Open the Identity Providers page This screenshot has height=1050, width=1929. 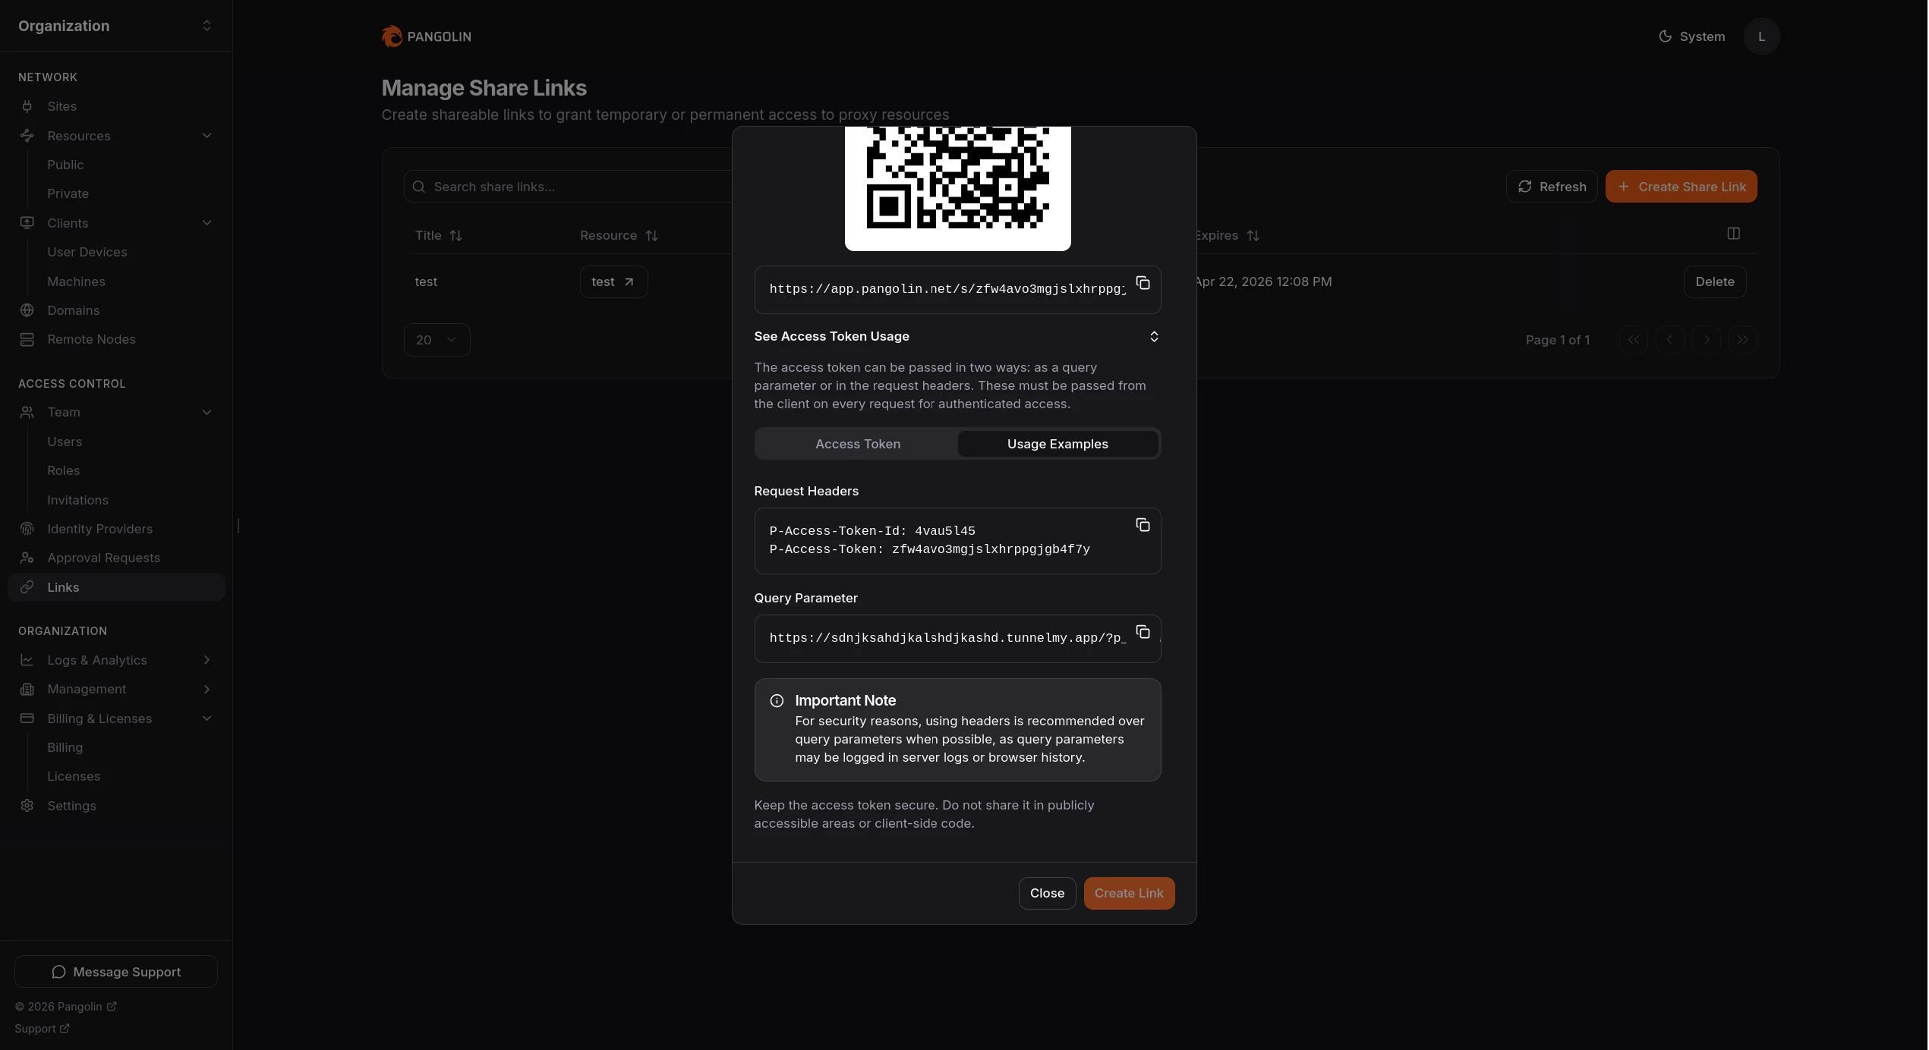99,529
